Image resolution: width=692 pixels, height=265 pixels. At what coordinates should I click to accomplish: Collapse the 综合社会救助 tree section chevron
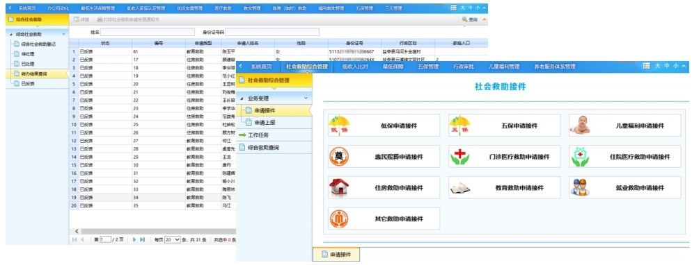[63, 34]
